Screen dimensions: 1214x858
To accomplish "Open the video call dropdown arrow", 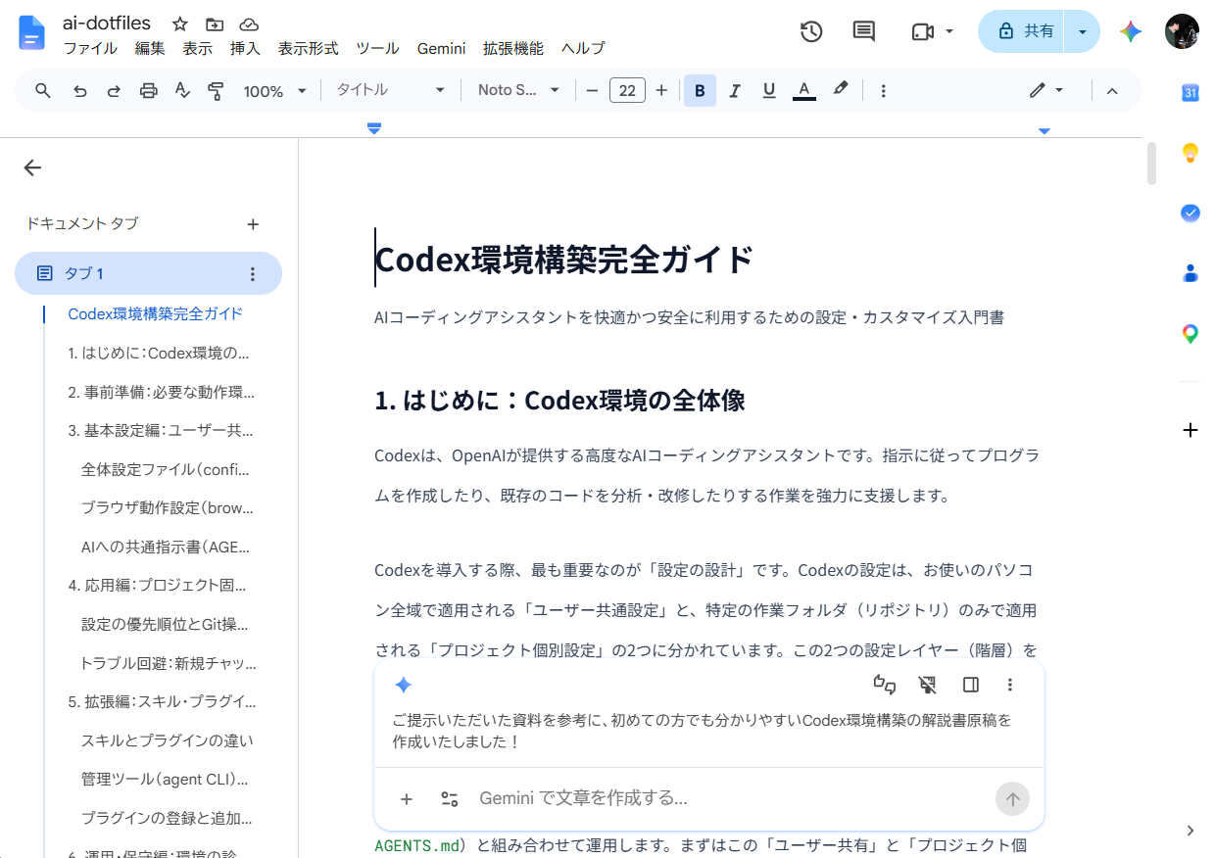I will click(x=949, y=31).
